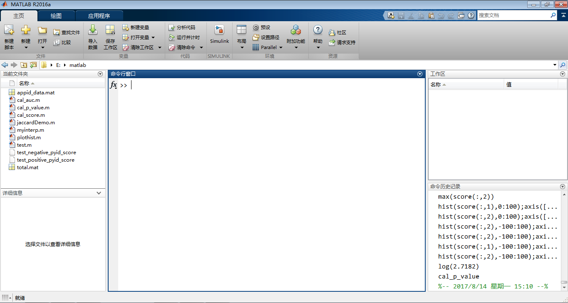Click 运行并计时 (Run and Time)
568x303 pixels.
(x=184, y=37)
